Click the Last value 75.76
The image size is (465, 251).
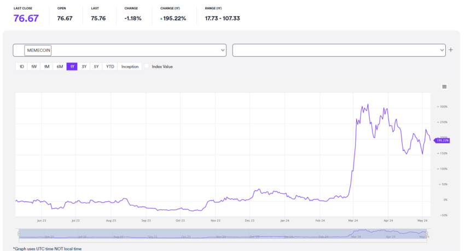tap(98, 19)
